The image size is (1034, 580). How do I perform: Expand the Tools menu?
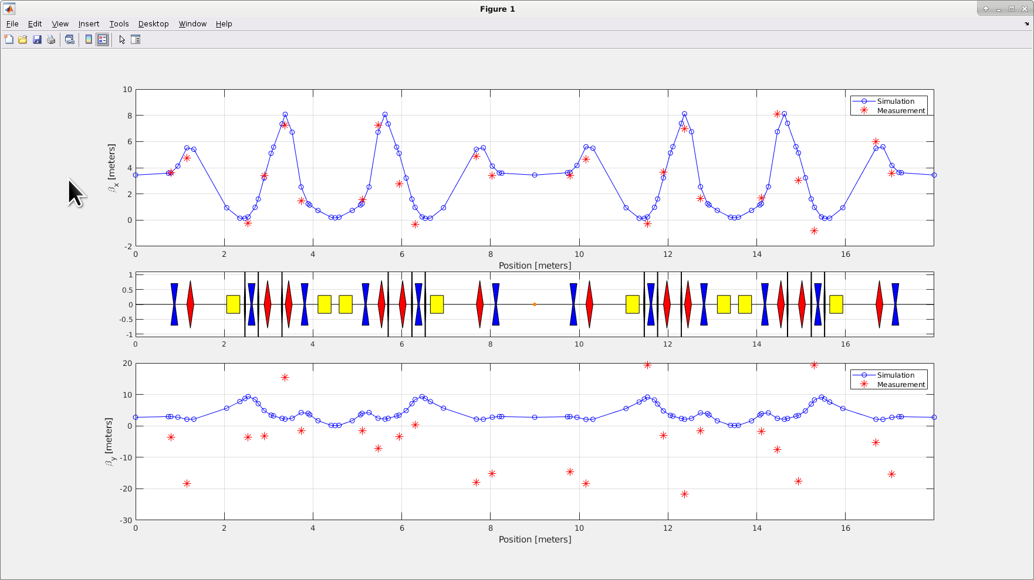tap(119, 24)
